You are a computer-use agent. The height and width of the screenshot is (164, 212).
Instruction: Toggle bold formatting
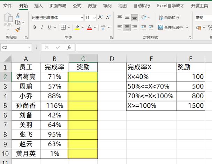(x=35, y=27)
